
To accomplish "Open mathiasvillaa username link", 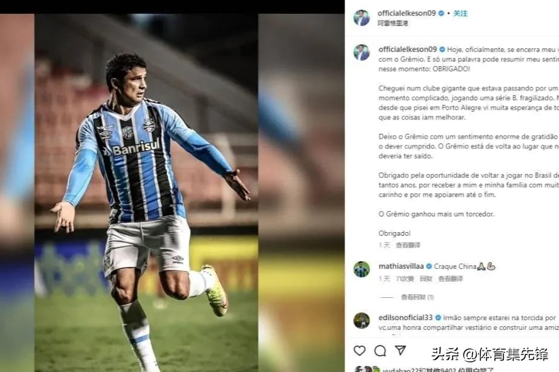I will [401, 266].
